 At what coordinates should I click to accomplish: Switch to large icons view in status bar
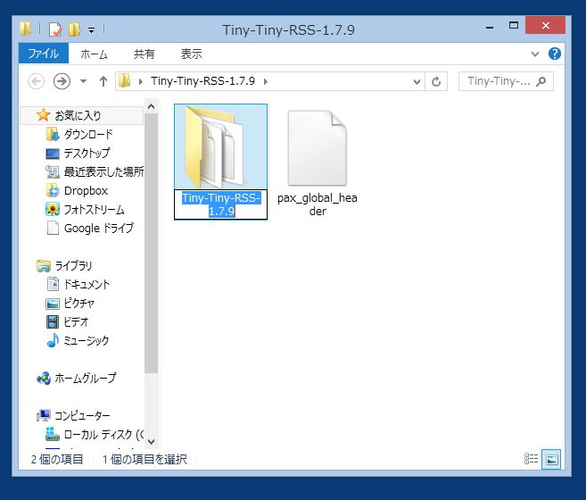pyautogui.click(x=551, y=459)
